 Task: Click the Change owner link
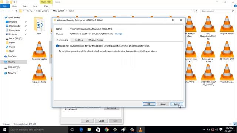[x=118, y=34]
